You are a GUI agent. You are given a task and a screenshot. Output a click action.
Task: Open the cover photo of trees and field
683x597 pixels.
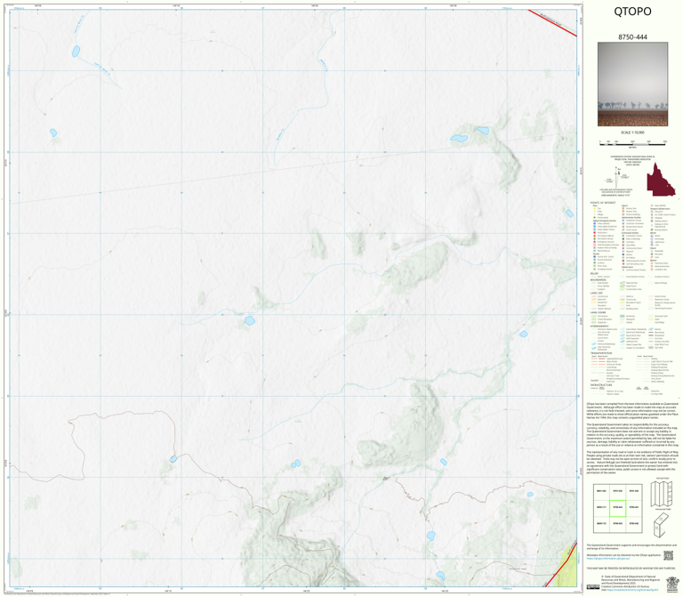pyautogui.click(x=632, y=85)
